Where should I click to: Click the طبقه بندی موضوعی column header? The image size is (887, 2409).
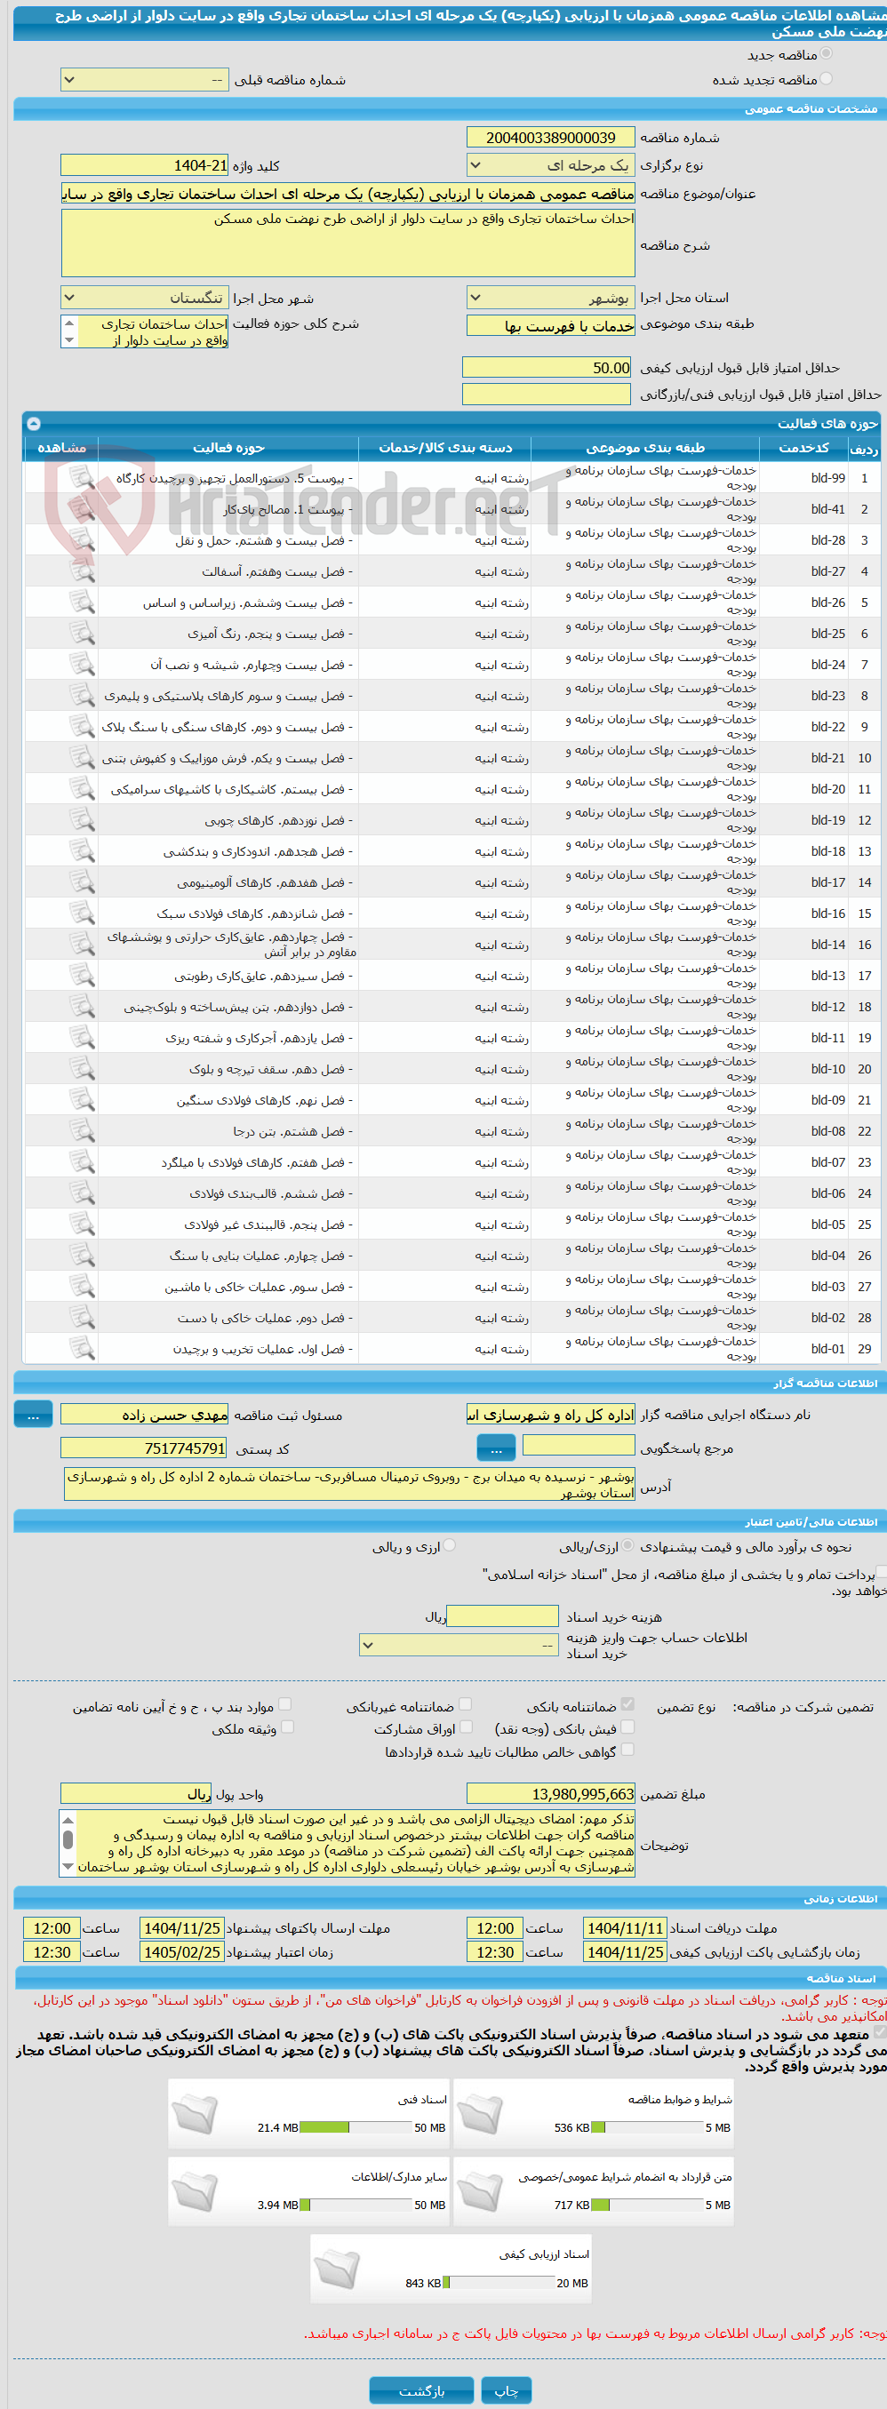(643, 448)
